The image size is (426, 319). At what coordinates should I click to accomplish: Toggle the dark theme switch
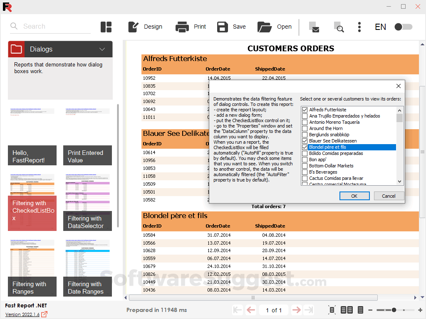(x=403, y=27)
